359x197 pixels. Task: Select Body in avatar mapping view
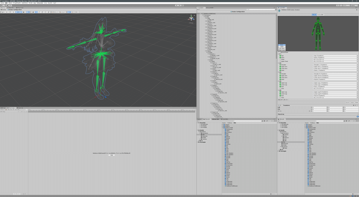click(x=282, y=45)
